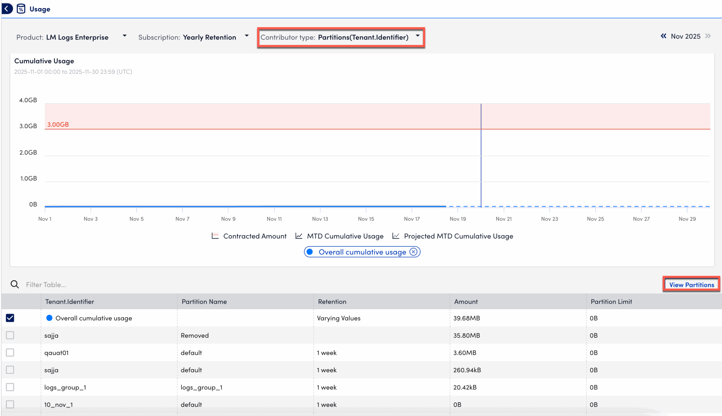Go to next month using the double-right chevron
Viewport: 722px width, 416px height.
pos(708,36)
